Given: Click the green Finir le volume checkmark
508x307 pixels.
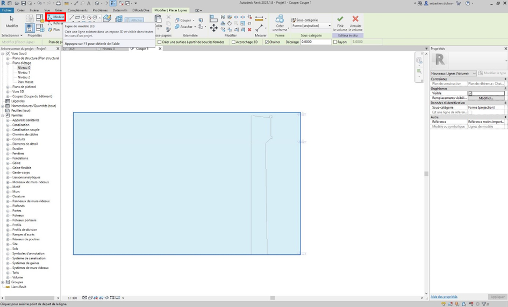Looking at the screenshot, I should (x=340, y=20).
